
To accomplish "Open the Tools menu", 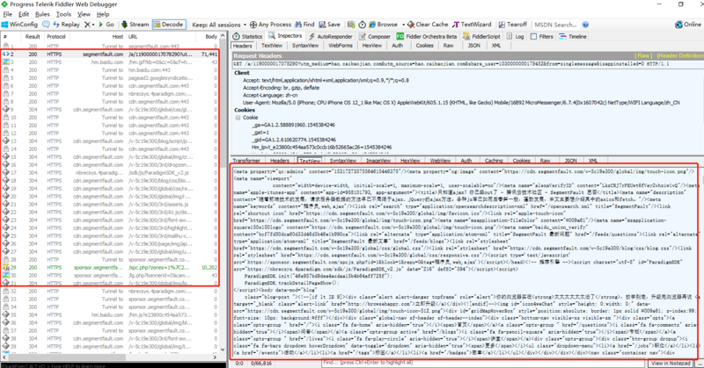I will click(63, 14).
